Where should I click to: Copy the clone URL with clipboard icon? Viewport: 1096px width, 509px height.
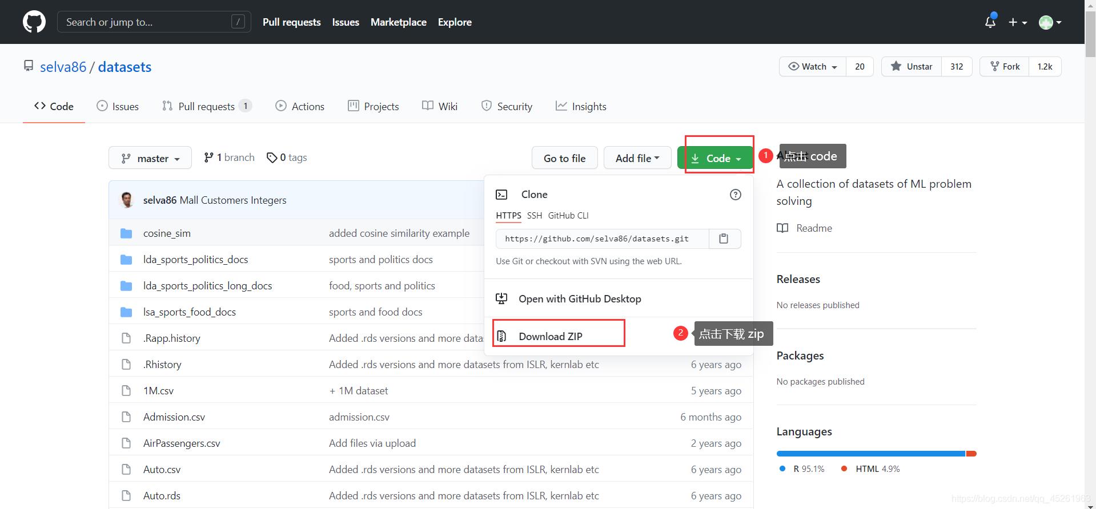[x=724, y=239]
